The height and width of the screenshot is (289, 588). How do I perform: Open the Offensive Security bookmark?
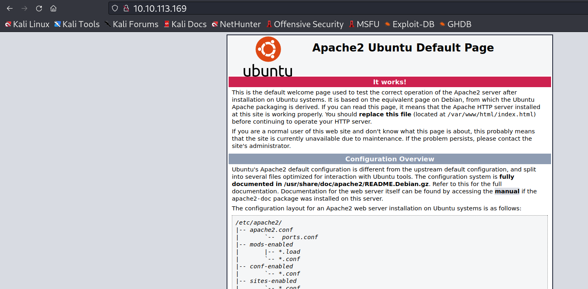pyautogui.click(x=305, y=24)
